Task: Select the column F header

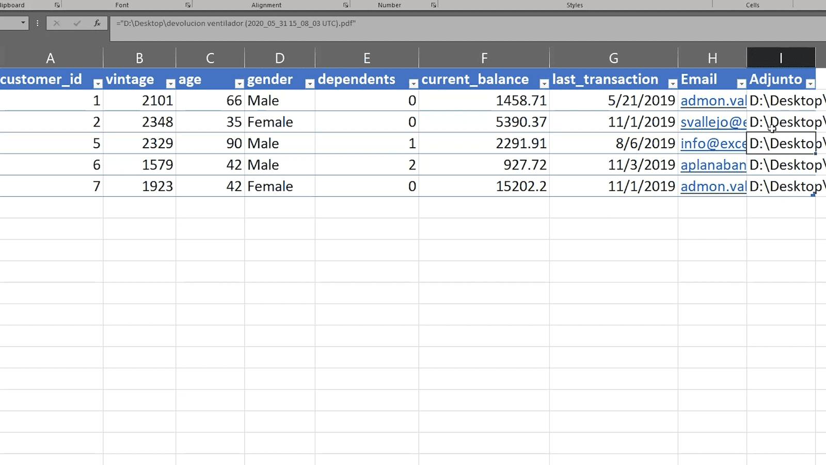Action: (484, 57)
